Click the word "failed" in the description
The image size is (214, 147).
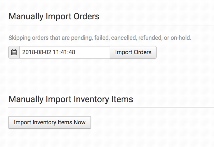click(x=101, y=38)
